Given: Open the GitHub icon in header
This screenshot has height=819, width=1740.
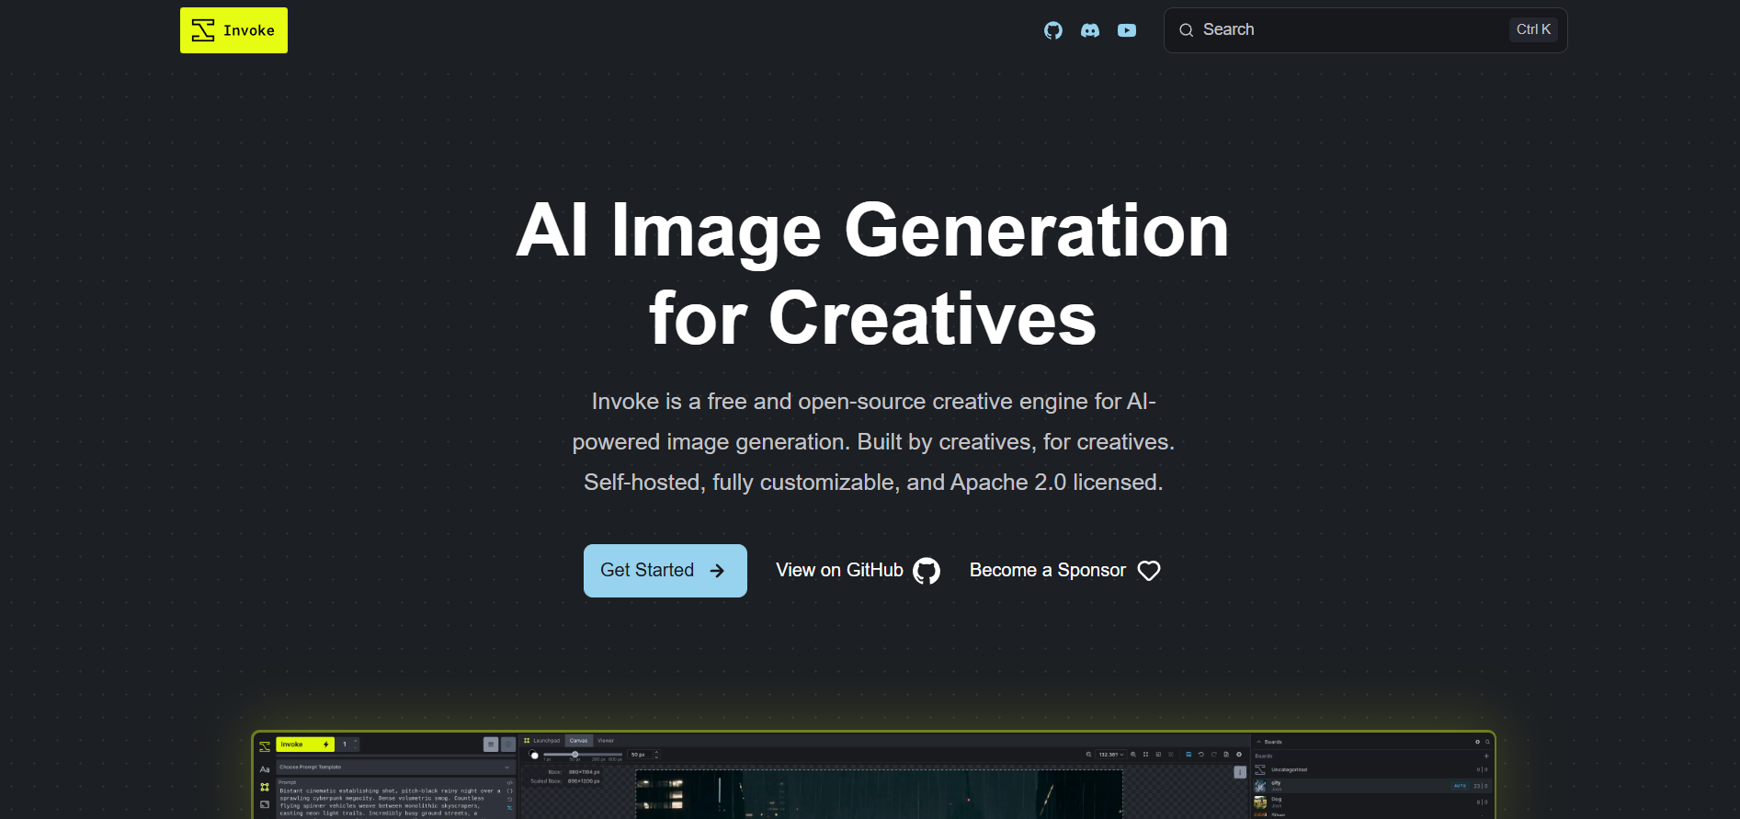Looking at the screenshot, I should pyautogui.click(x=1053, y=30).
